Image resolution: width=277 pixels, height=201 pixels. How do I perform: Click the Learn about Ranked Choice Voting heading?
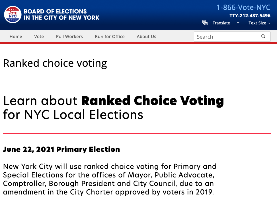[114, 108]
